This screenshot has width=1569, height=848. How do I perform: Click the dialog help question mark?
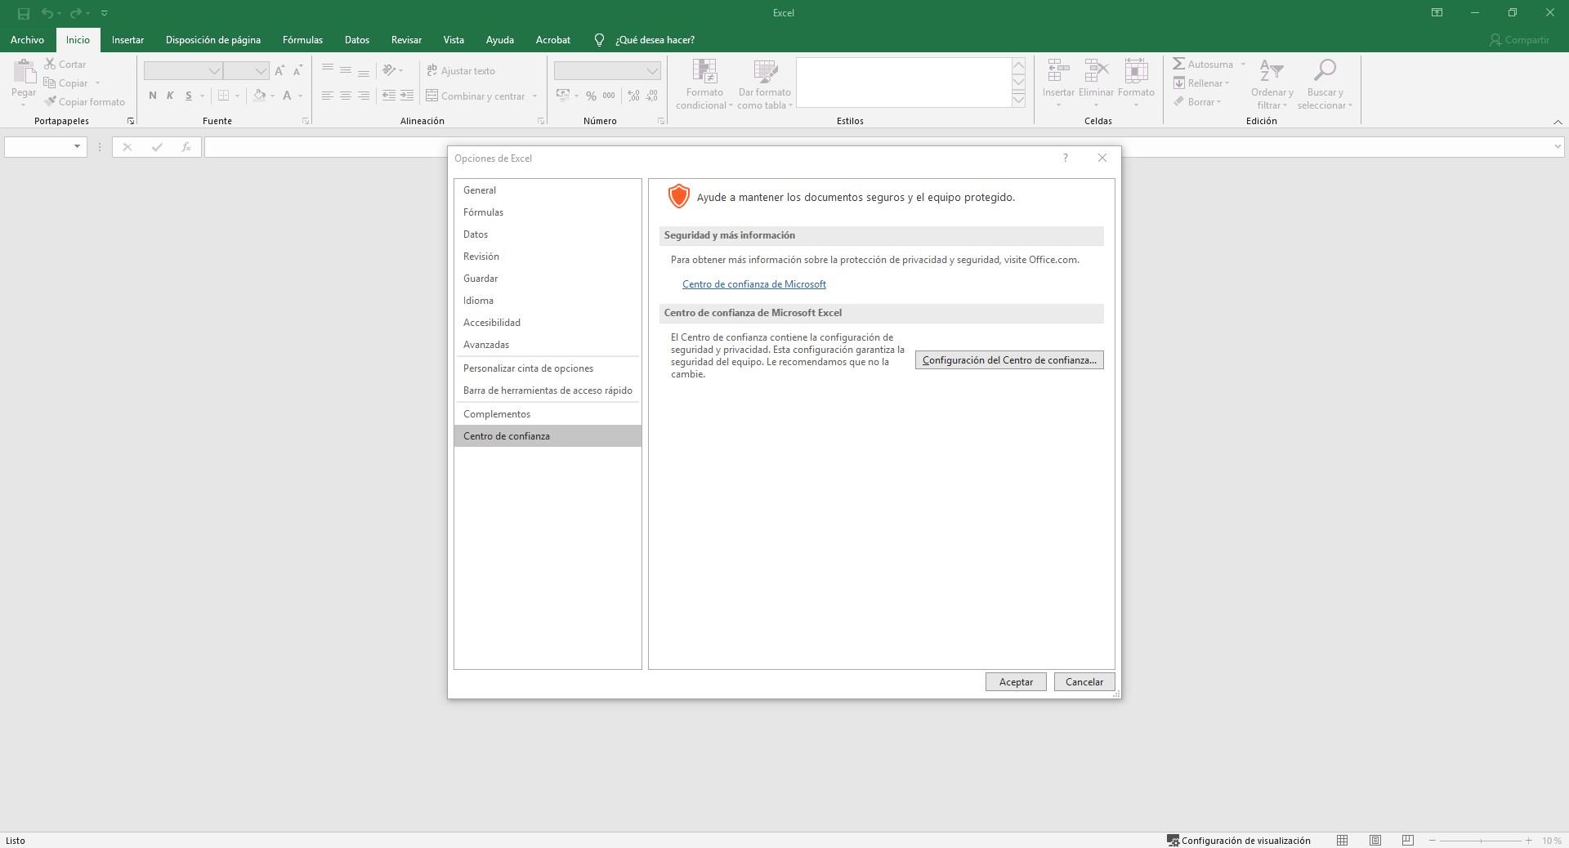(1065, 158)
